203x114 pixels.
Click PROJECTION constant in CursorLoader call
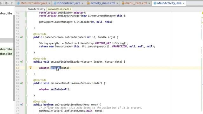pos(119,47)
